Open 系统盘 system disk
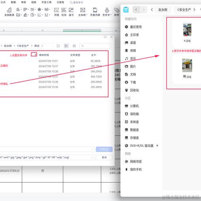Image resolution: width=201 pixels, height=201 pixels. point(132,122)
